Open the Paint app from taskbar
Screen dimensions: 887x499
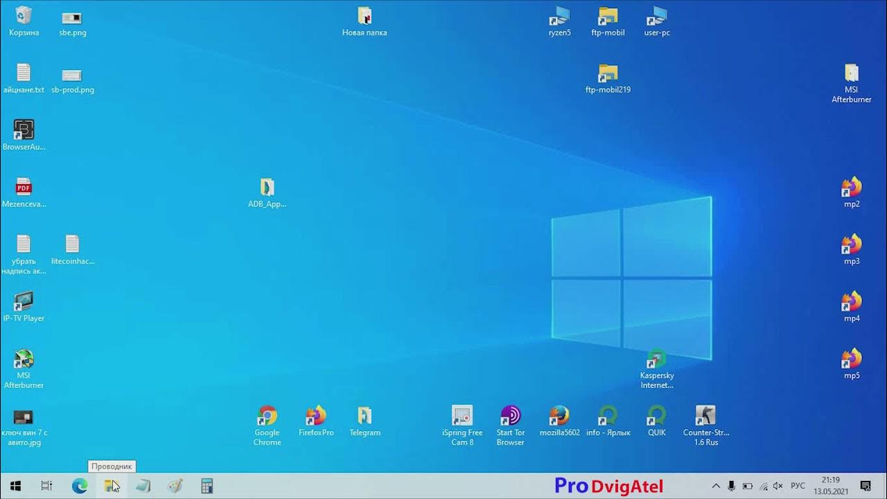175,486
